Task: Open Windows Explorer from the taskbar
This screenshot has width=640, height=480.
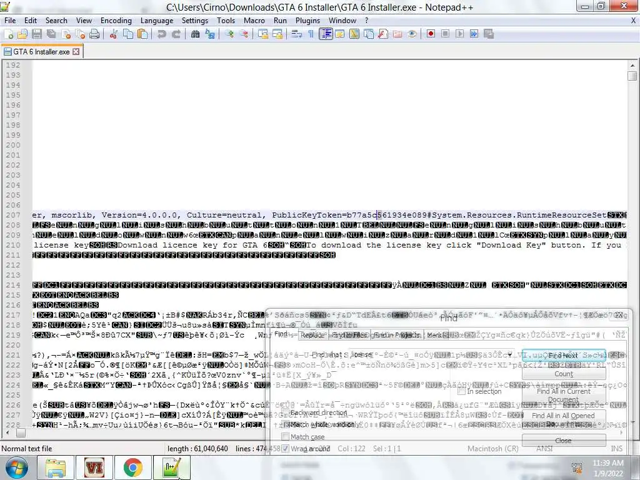Action: 56,467
